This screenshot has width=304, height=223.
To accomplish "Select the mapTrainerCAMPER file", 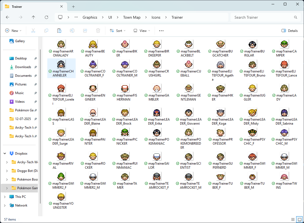I will coord(284,48).
